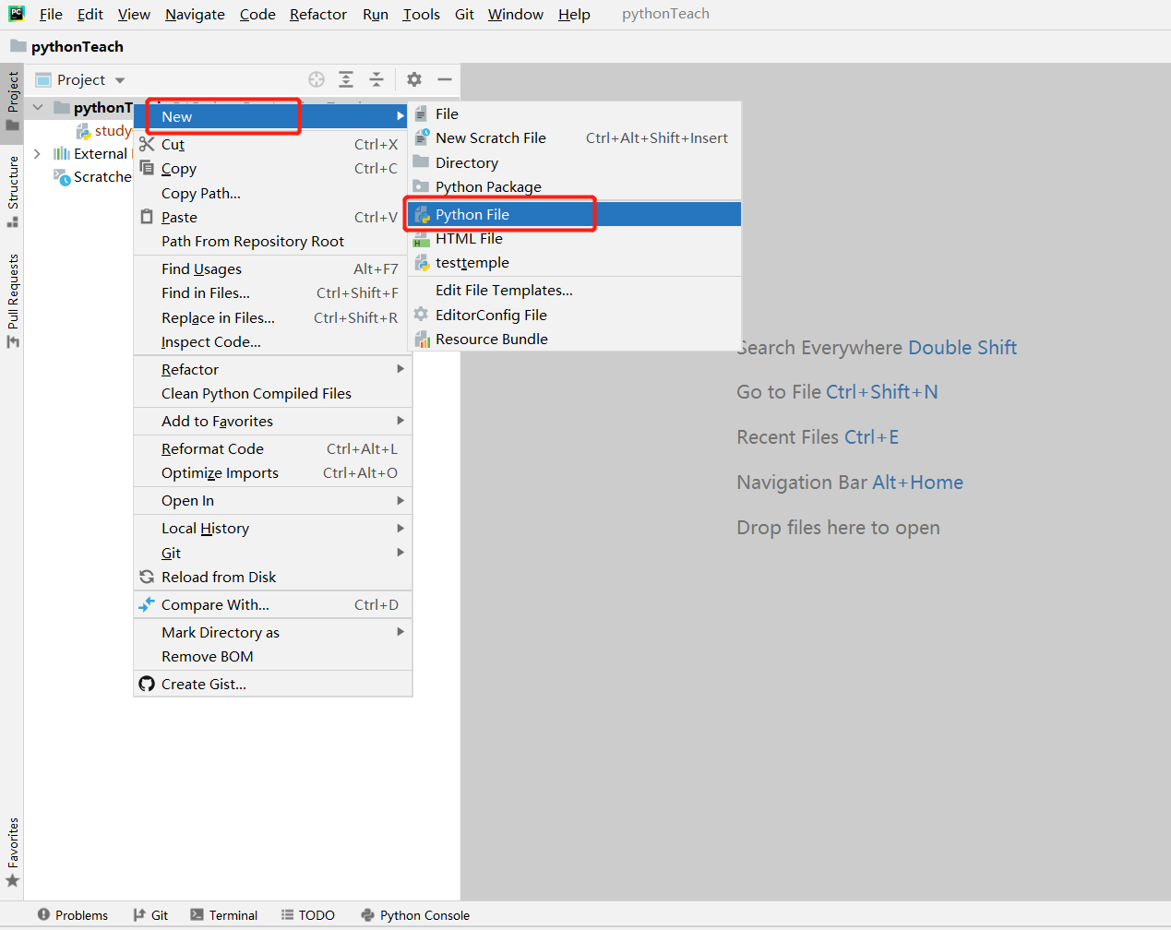Choose Cut from the context menu

(271, 144)
